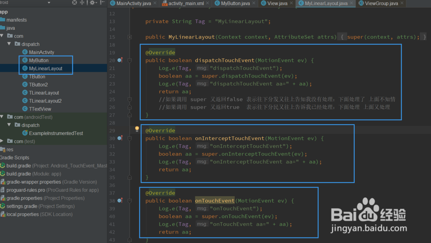The width and height of the screenshot is (431, 243).
Task: Click the onTouchEvent method name on line 38
Action: 215,200
